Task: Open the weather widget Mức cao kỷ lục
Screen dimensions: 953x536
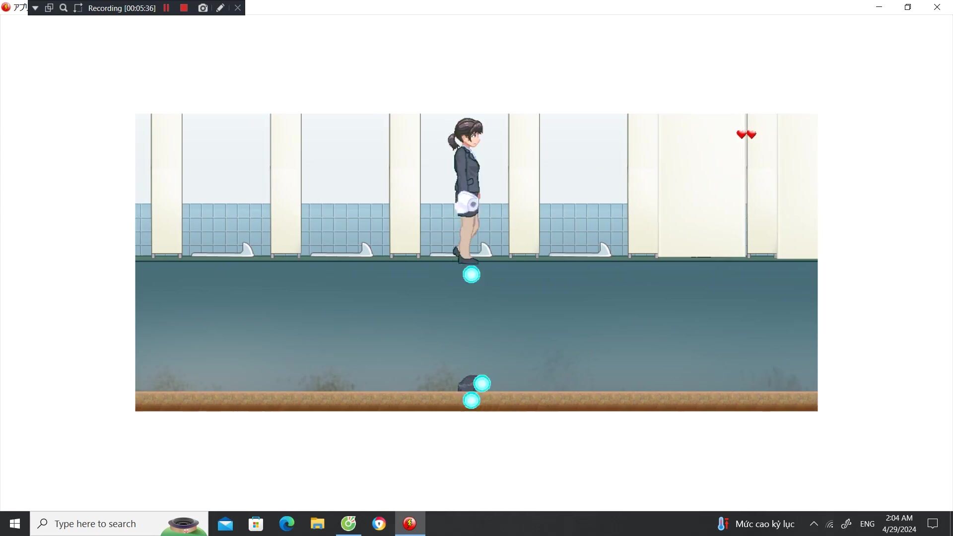Action: (x=755, y=524)
